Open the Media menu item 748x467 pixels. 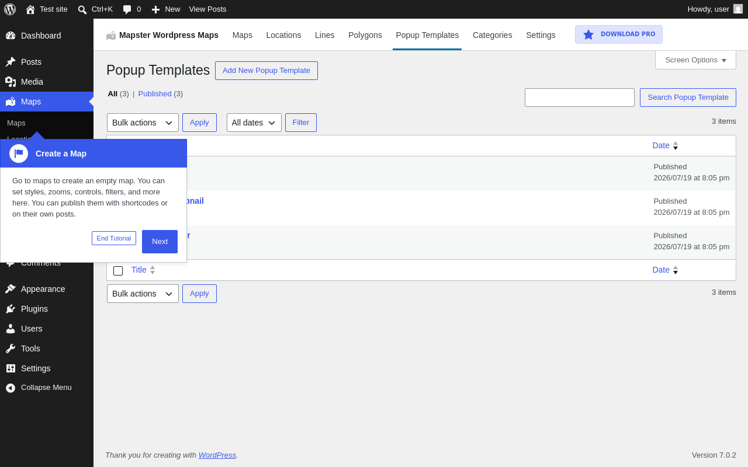47,82
